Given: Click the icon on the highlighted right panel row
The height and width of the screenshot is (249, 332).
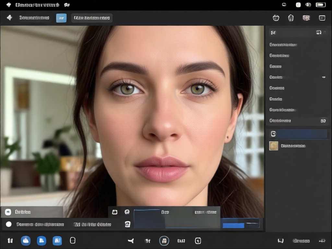Looking at the screenshot, I should [x=323, y=121].
